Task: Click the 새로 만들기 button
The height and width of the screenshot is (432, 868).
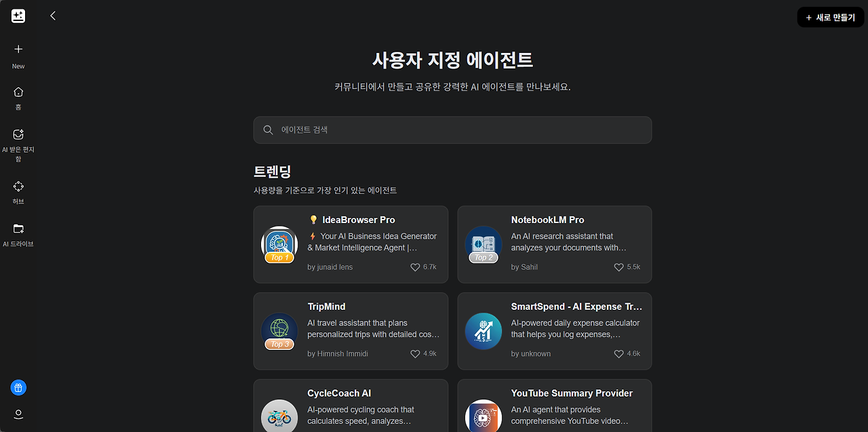Action: coord(830,18)
